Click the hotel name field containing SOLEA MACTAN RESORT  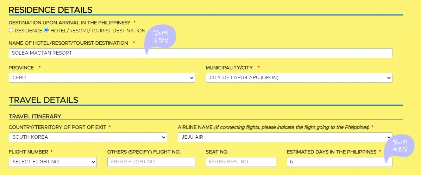(200, 53)
